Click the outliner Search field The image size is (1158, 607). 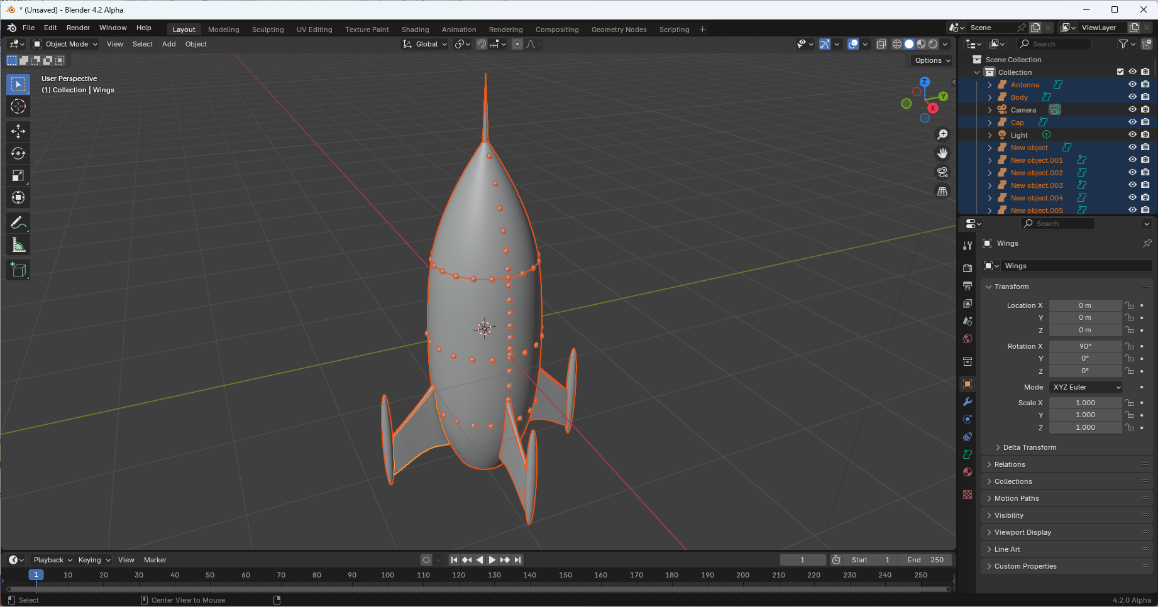(x=1054, y=44)
